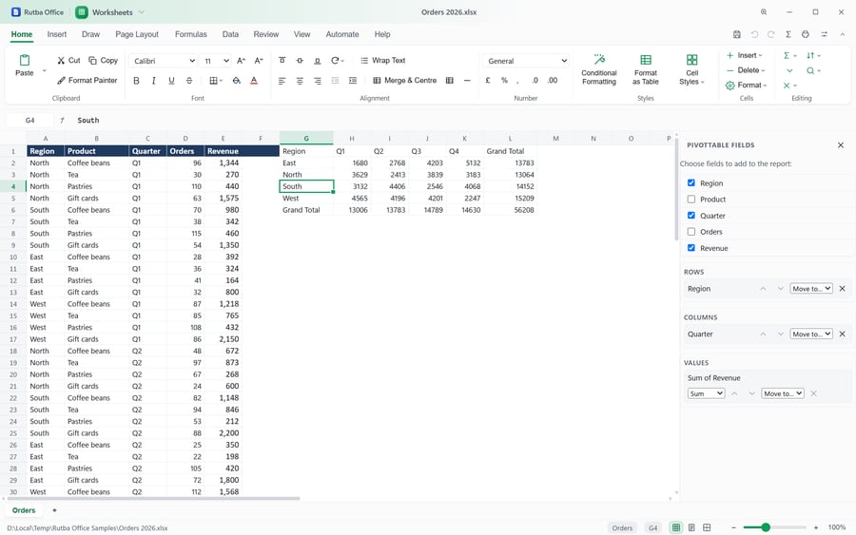This screenshot has width=856, height=535.
Task: Cut the selection with scissors icon
Action: click(61, 61)
